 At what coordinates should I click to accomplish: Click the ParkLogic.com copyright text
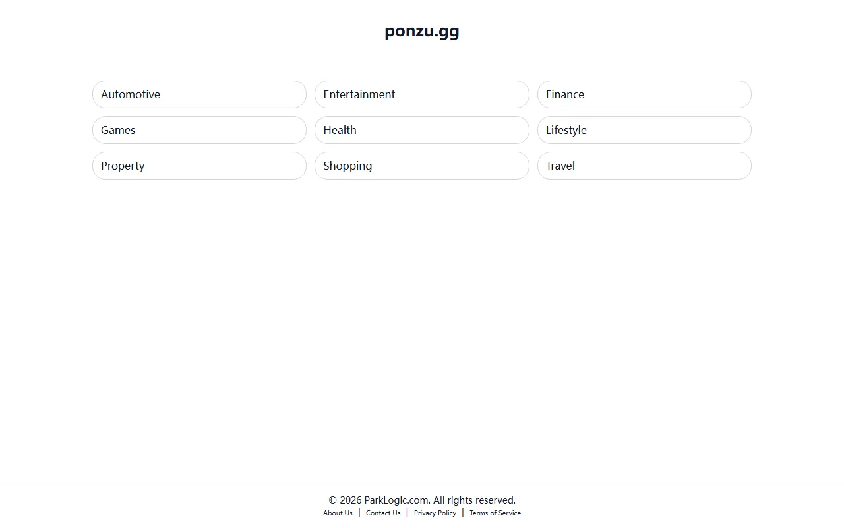(421, 500)
